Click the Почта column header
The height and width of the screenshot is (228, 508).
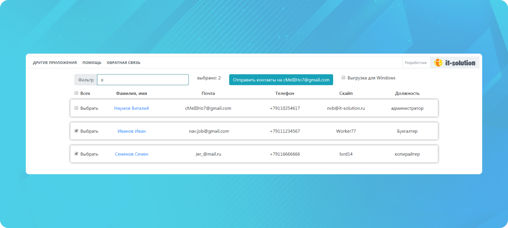pyautogui.click(x=208, y=93)
